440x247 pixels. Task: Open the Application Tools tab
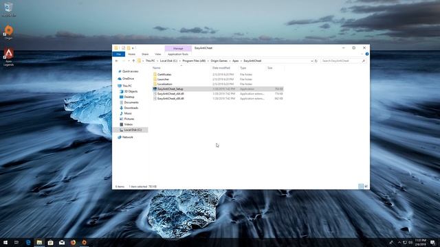point(178,54)
